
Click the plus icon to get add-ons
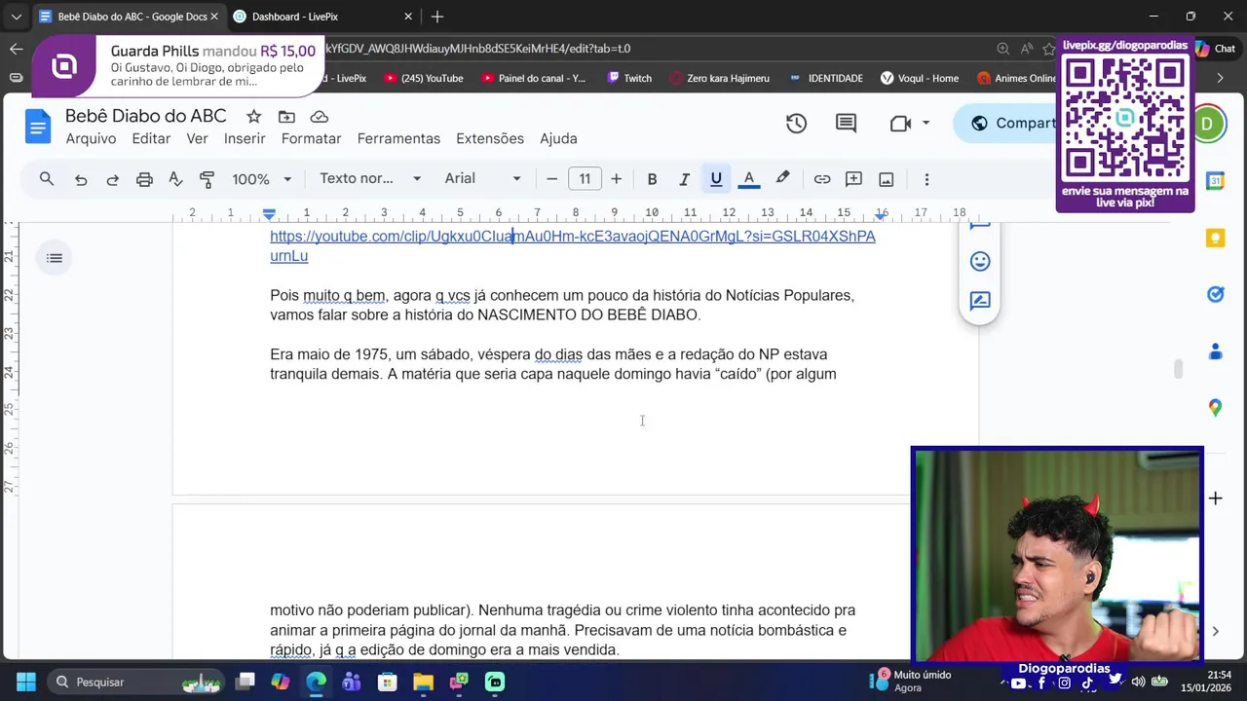click(1215, 498)
